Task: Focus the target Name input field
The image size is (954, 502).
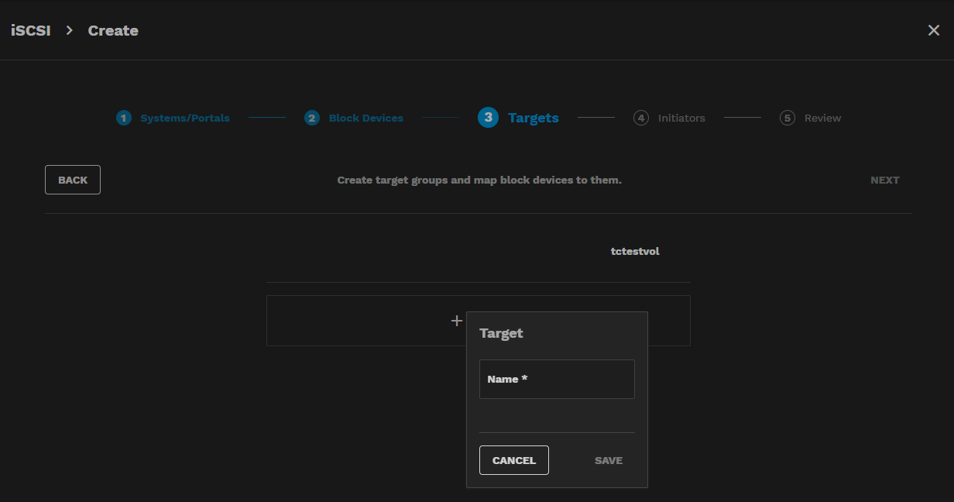Action: click(x=557, y=380)
